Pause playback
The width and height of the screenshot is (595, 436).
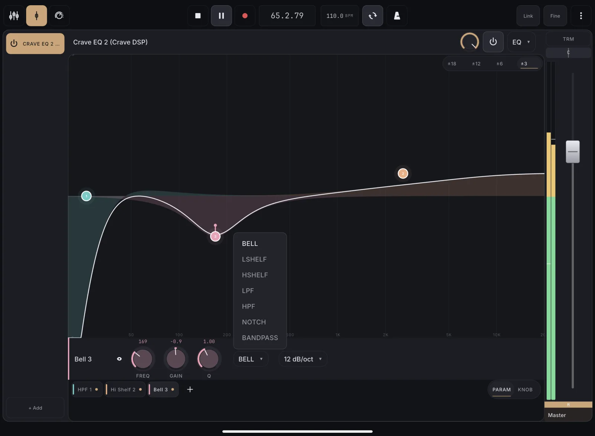coord(221,16)
